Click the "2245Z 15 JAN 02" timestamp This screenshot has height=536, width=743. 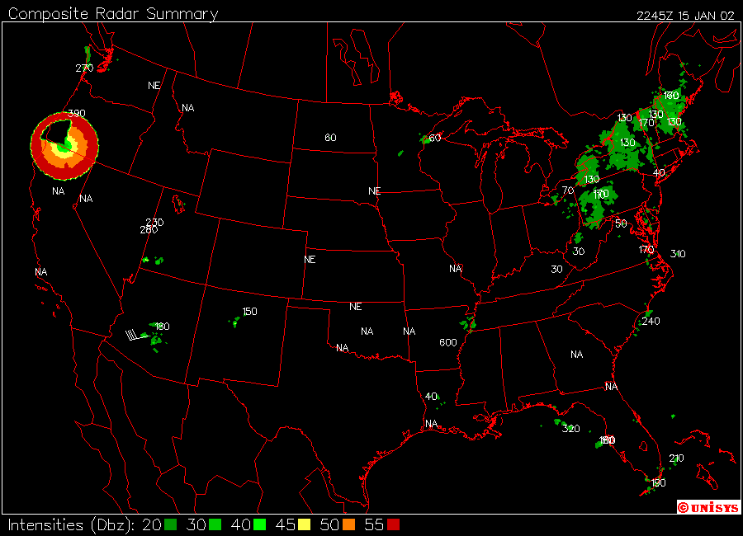click(685, 16)
